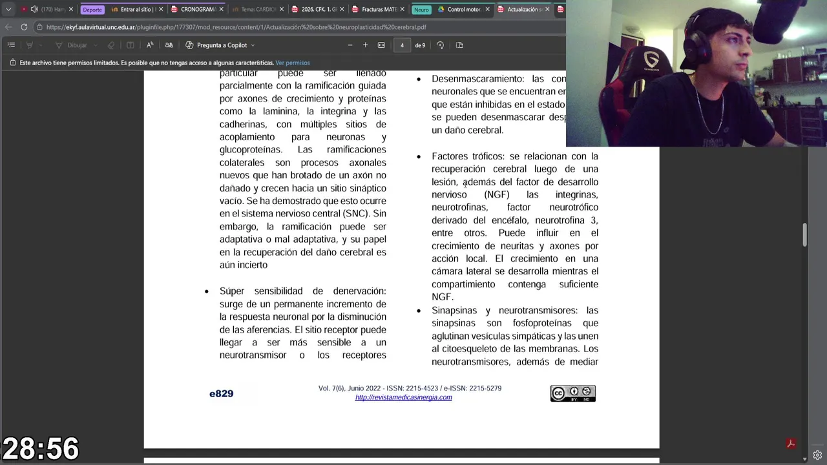Start Read Aloud with the A icon
This screenshot has width=827, height=465.
click(150, 45)
